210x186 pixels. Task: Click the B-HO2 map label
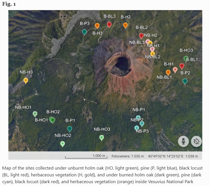[x=53, y=112]
